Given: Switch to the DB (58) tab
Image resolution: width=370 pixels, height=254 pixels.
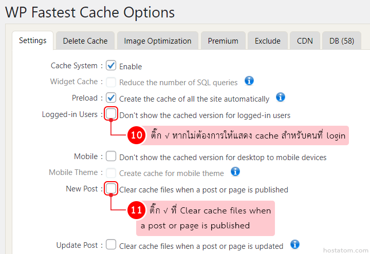Looking at the screenshot, I should pos(342,41).
